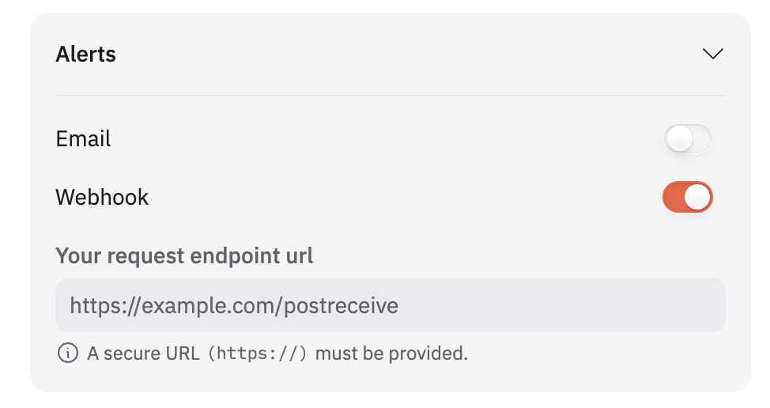The width and height of the screenshot is (770, 408).
Task: Click the circled 'i' information symbol
Action: [x=68, y=353]
